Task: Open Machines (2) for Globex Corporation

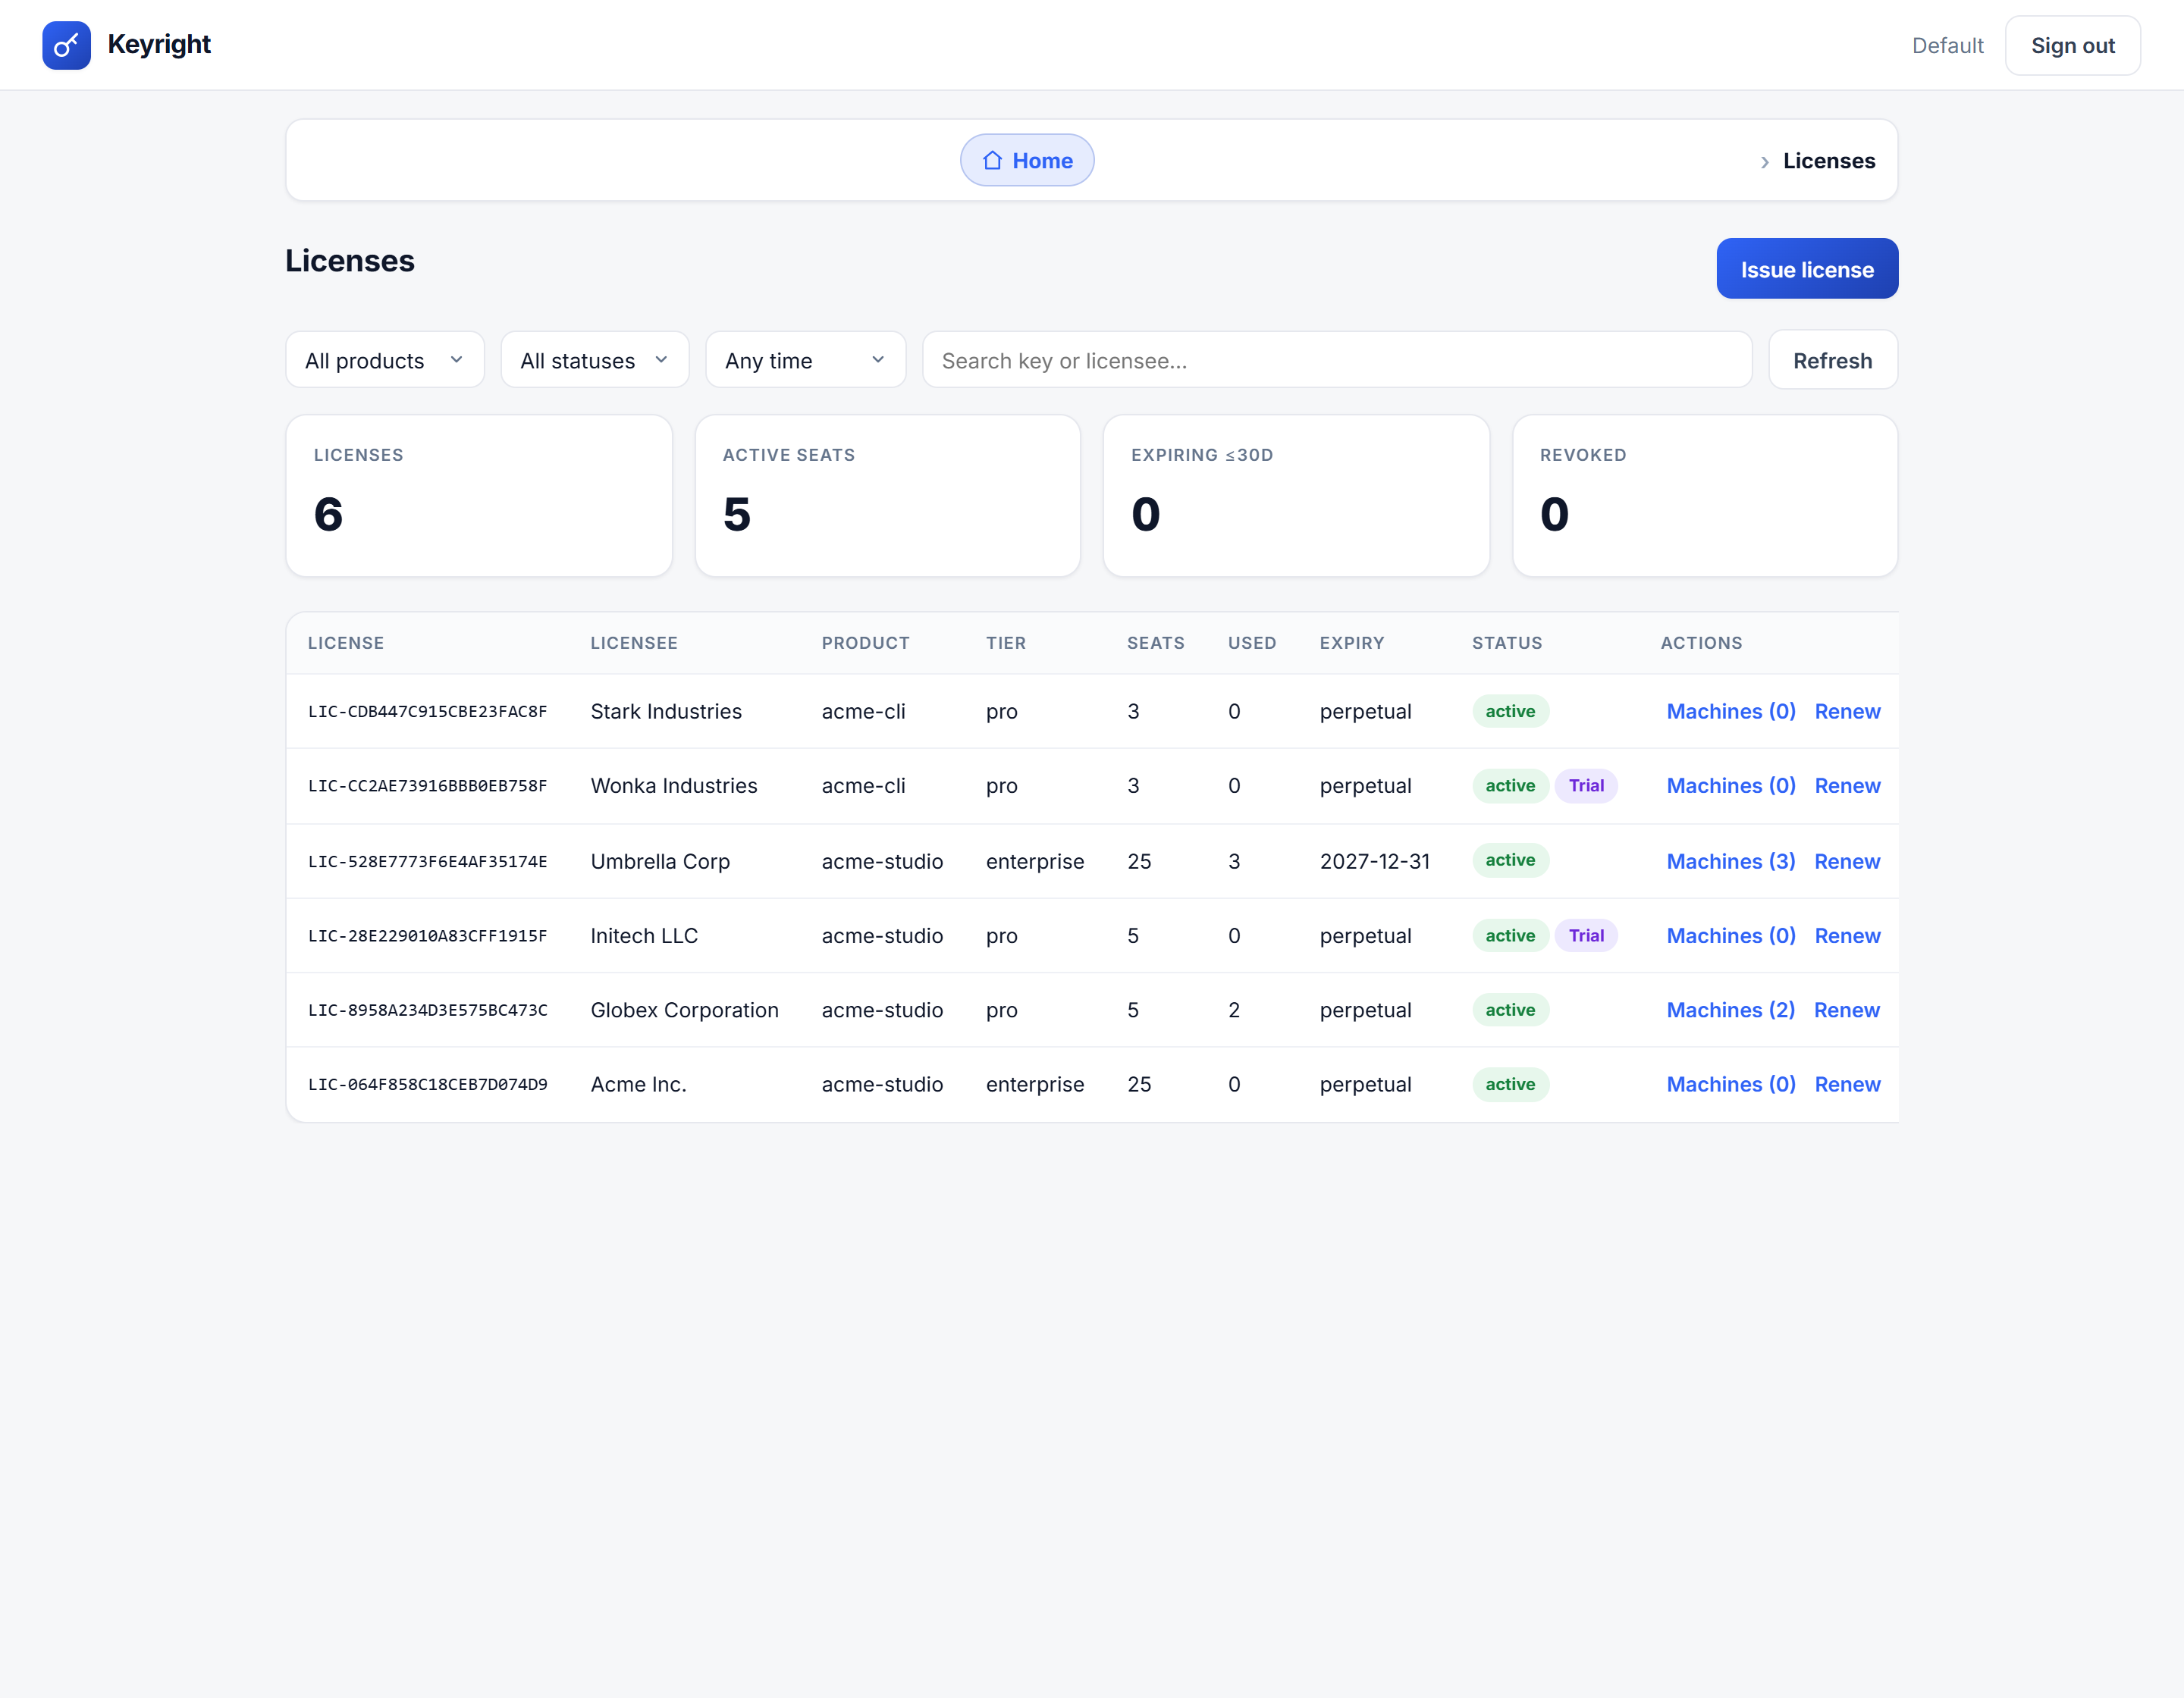Action: point(1731,1010)
